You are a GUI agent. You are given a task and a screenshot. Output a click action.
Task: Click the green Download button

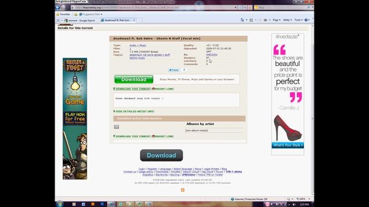click(134, 79)
